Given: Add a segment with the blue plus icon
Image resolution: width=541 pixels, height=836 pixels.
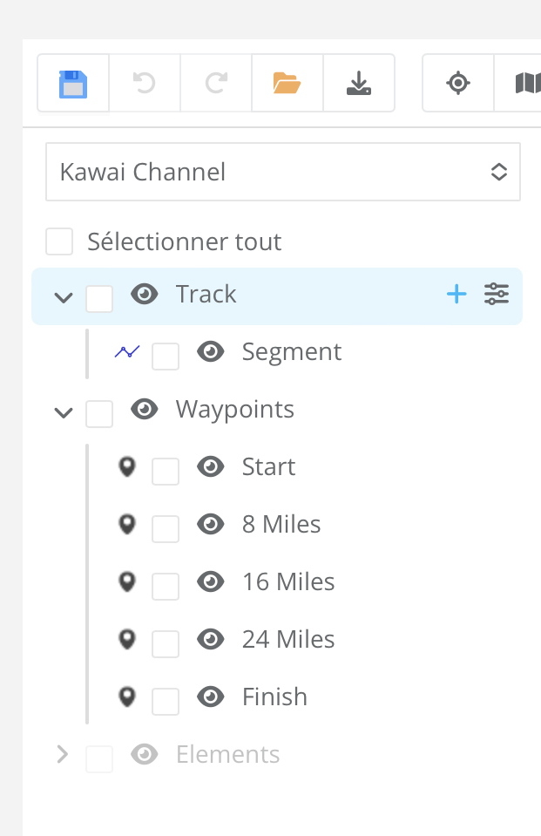Looking at the screenshot, I should [456, 295].
